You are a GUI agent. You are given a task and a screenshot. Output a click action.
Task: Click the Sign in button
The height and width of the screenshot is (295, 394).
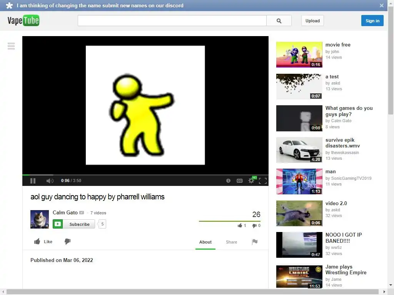point(372,21)
